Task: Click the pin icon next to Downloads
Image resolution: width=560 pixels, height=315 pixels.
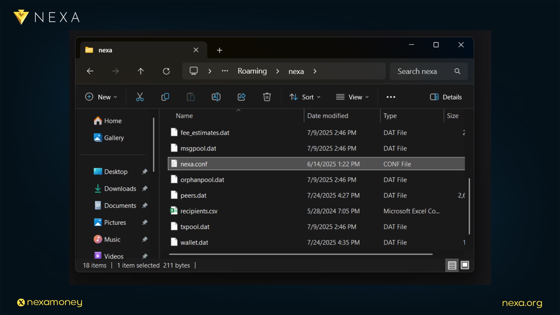Action: point(145,188)
